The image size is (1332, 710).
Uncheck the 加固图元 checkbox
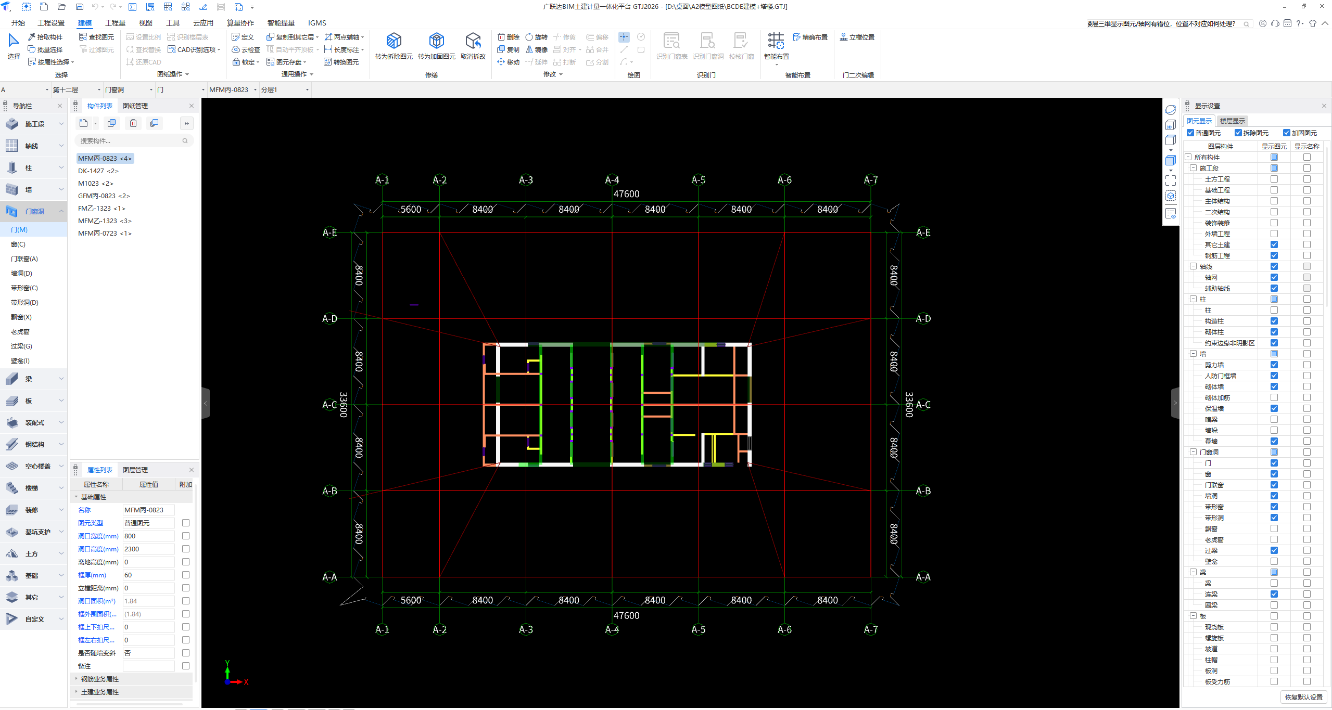[x=1286, y=133]
